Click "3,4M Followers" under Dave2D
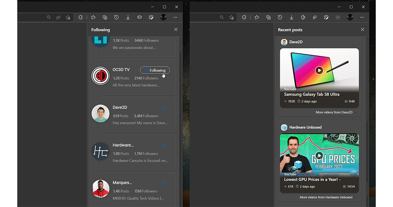 pos(146,116)
